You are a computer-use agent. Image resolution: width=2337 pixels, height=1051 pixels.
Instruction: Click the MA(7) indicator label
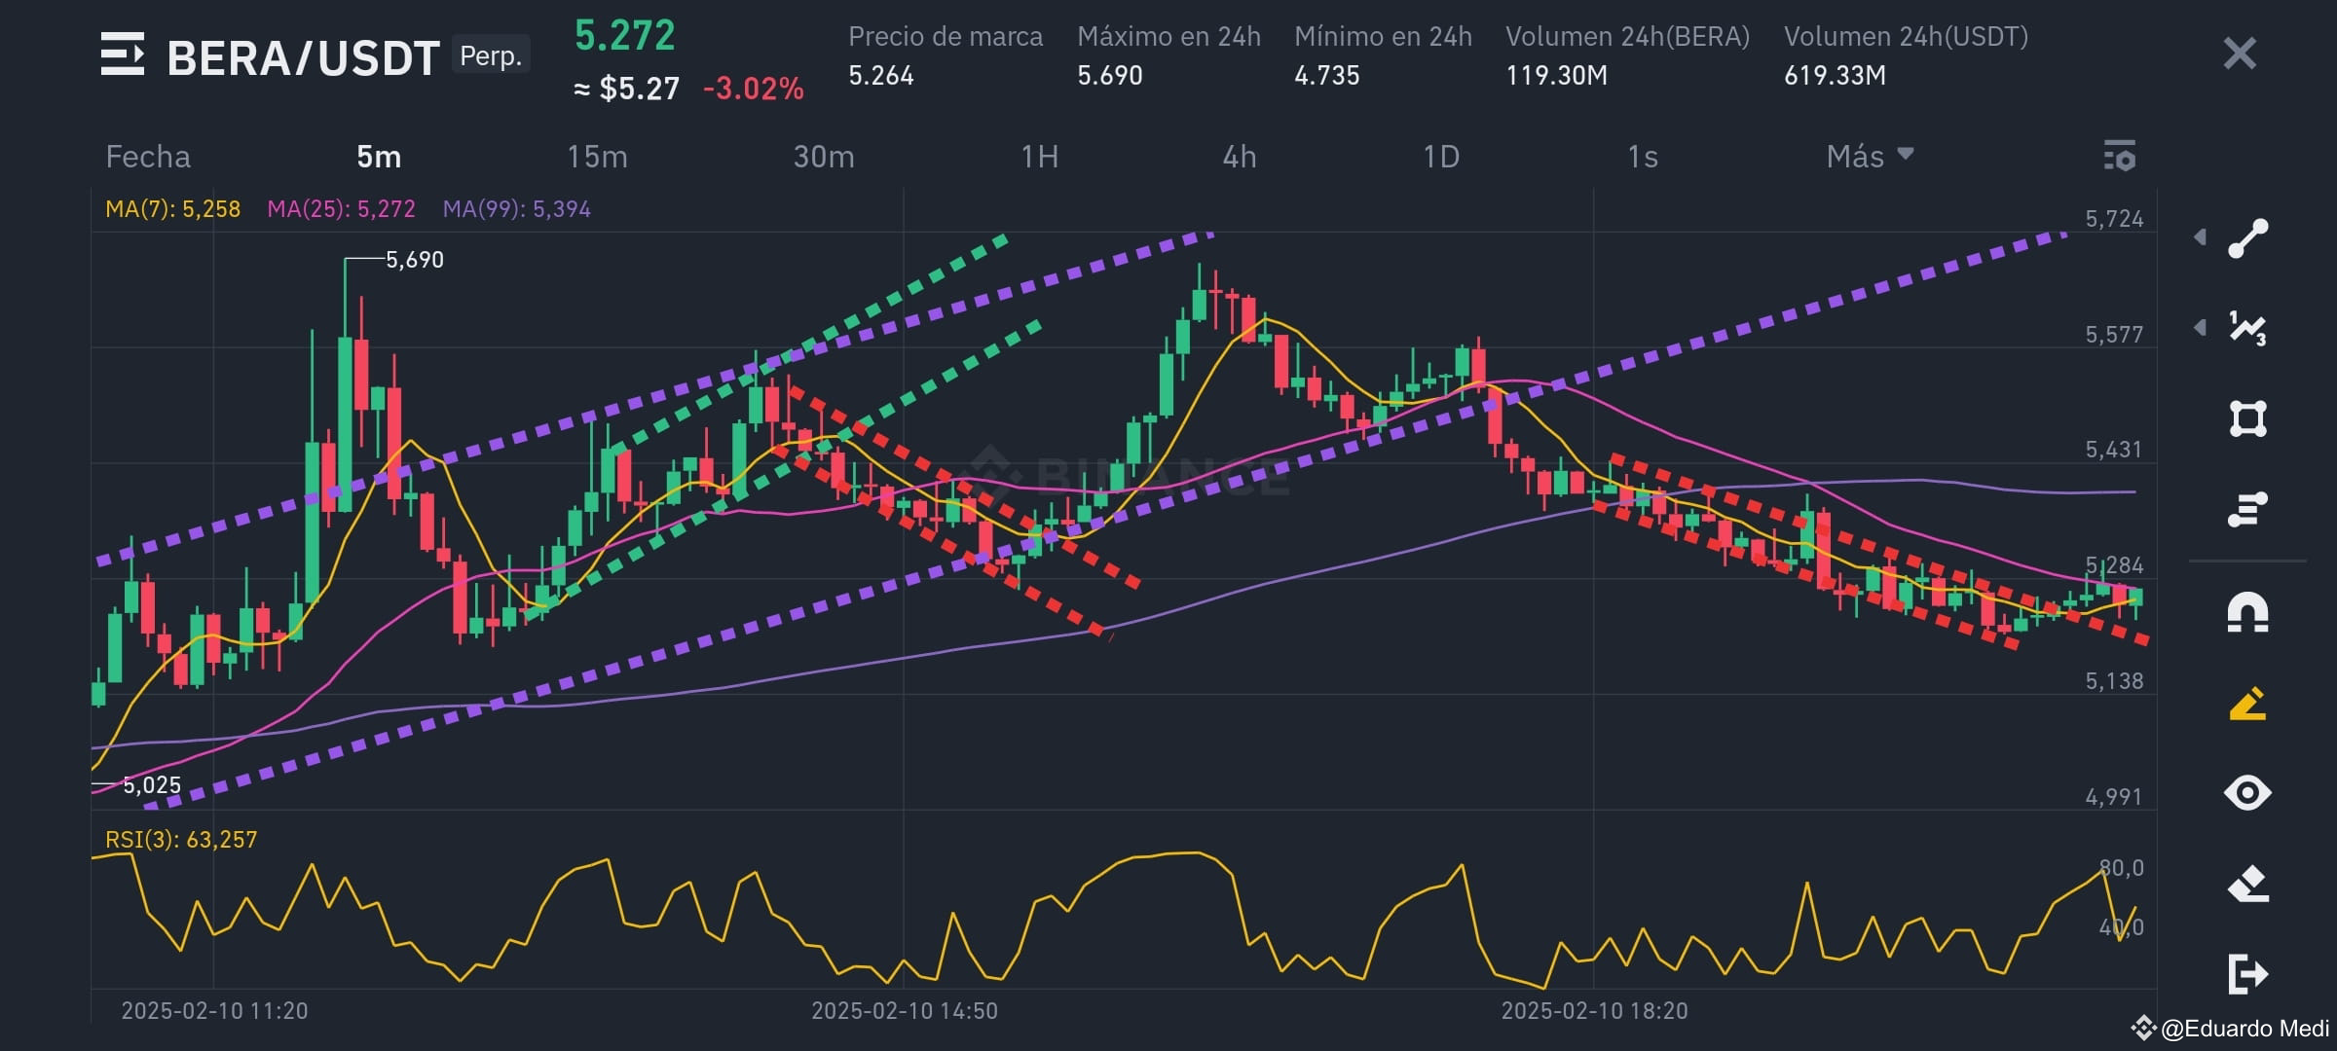pyautogui.click(x=172, y=209)
